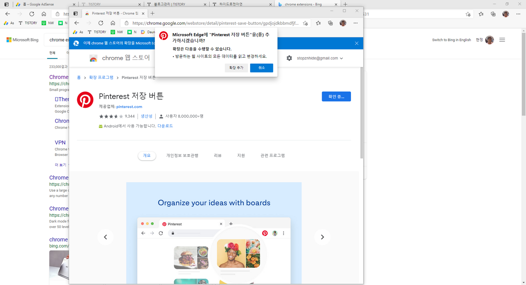Go home in background Bing window

(x=44, y=14)
